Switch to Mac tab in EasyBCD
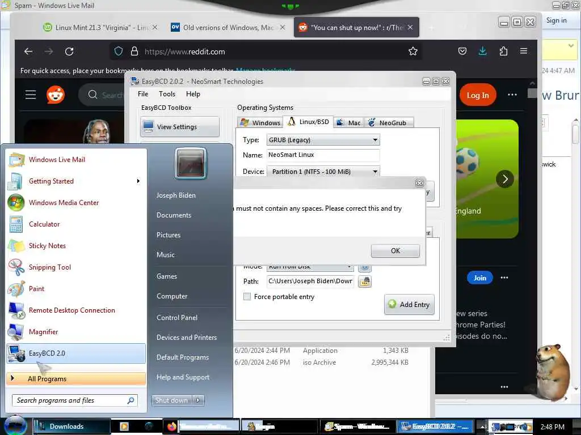The image size is (581, 435). click(349, 122)
